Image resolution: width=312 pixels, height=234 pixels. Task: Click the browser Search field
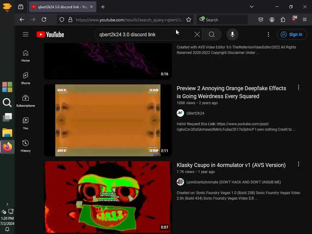[222, 20]
